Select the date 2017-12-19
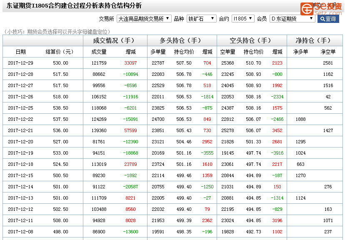Screen dimensions: 345x240 21,153
